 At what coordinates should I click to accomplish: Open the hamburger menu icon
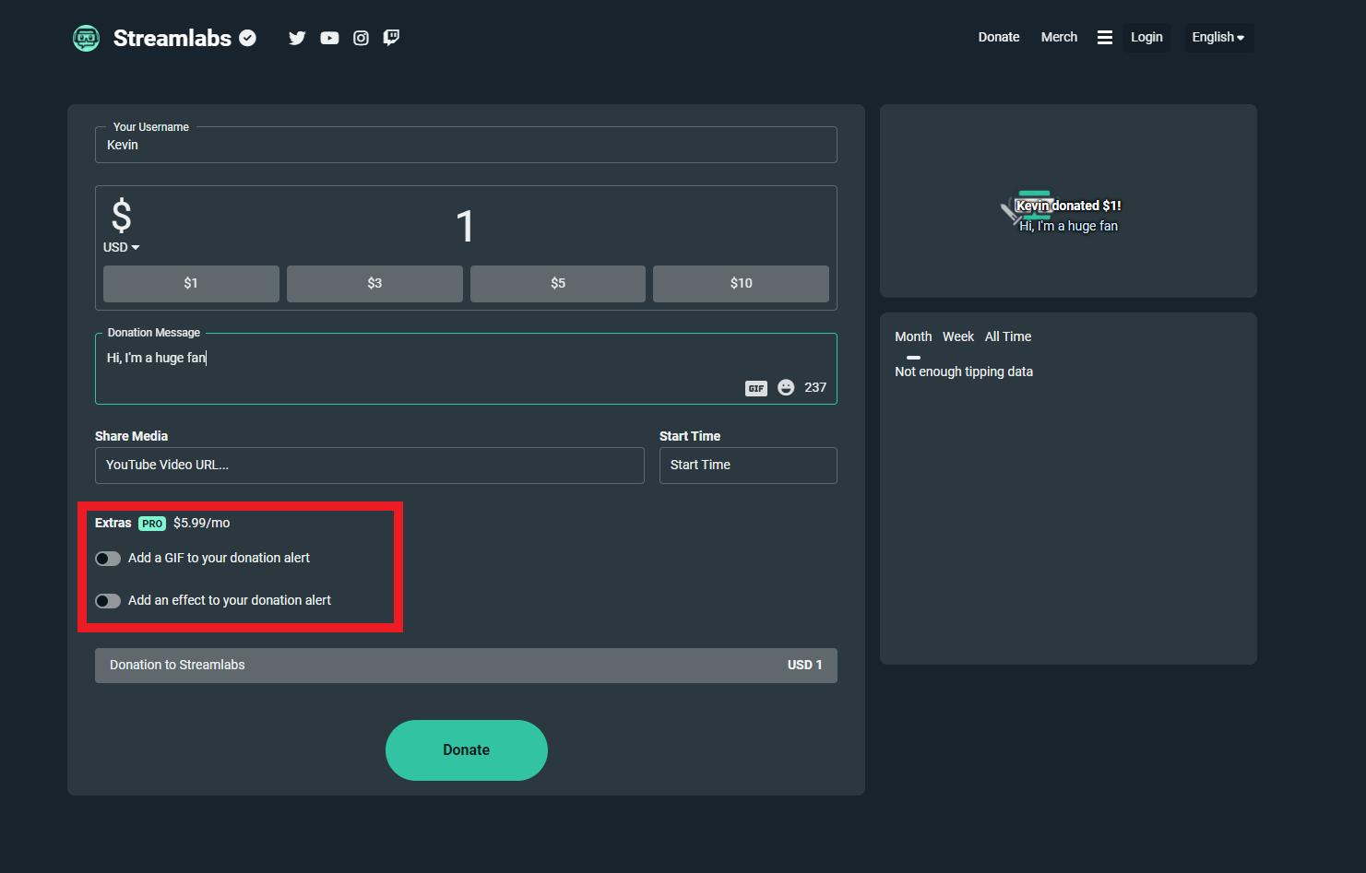(1104, 38)
